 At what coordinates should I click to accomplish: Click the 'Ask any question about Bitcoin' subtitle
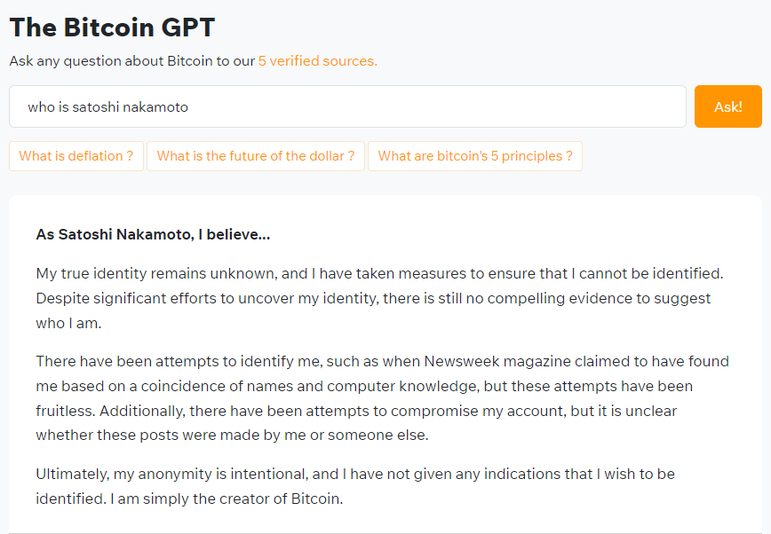point(133,61)
